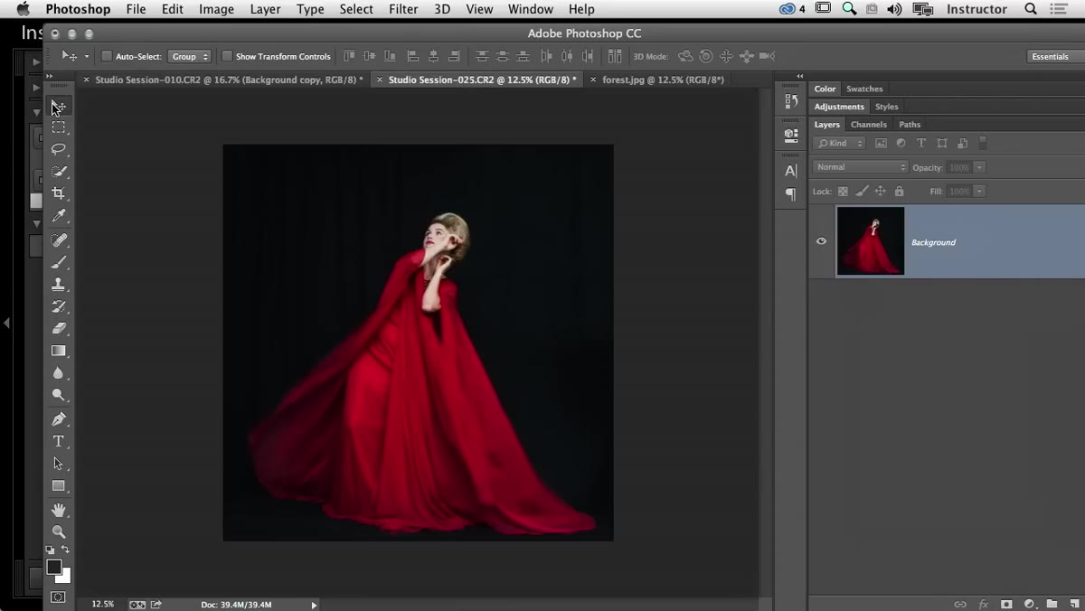
Task: Select the Dodge tool
Action: tap(59, 394)
